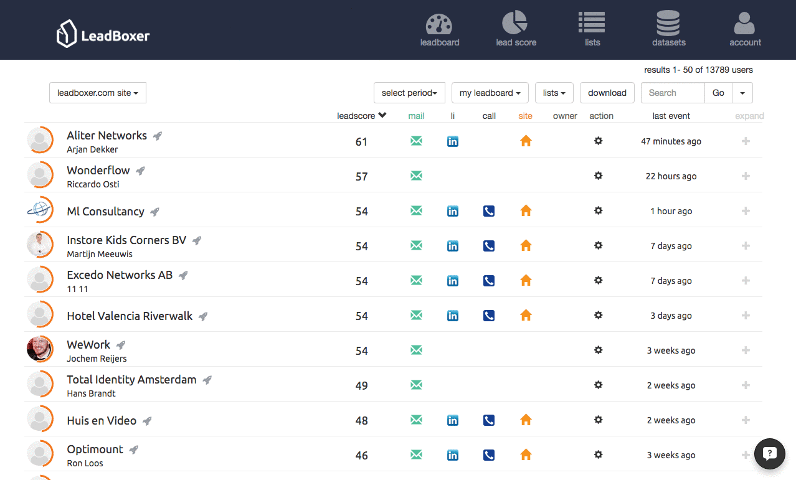Open the help chat bubble
The image size is (796, 480).
coord(770,453)
